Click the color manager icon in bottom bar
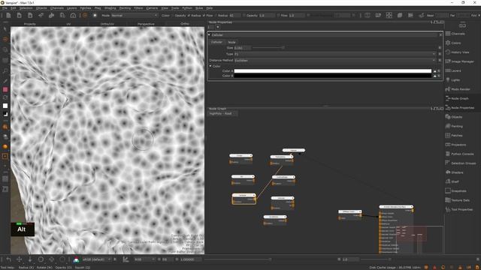 tap(76, 260)
